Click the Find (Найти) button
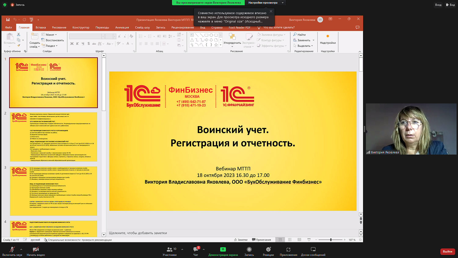 (300, 35)
